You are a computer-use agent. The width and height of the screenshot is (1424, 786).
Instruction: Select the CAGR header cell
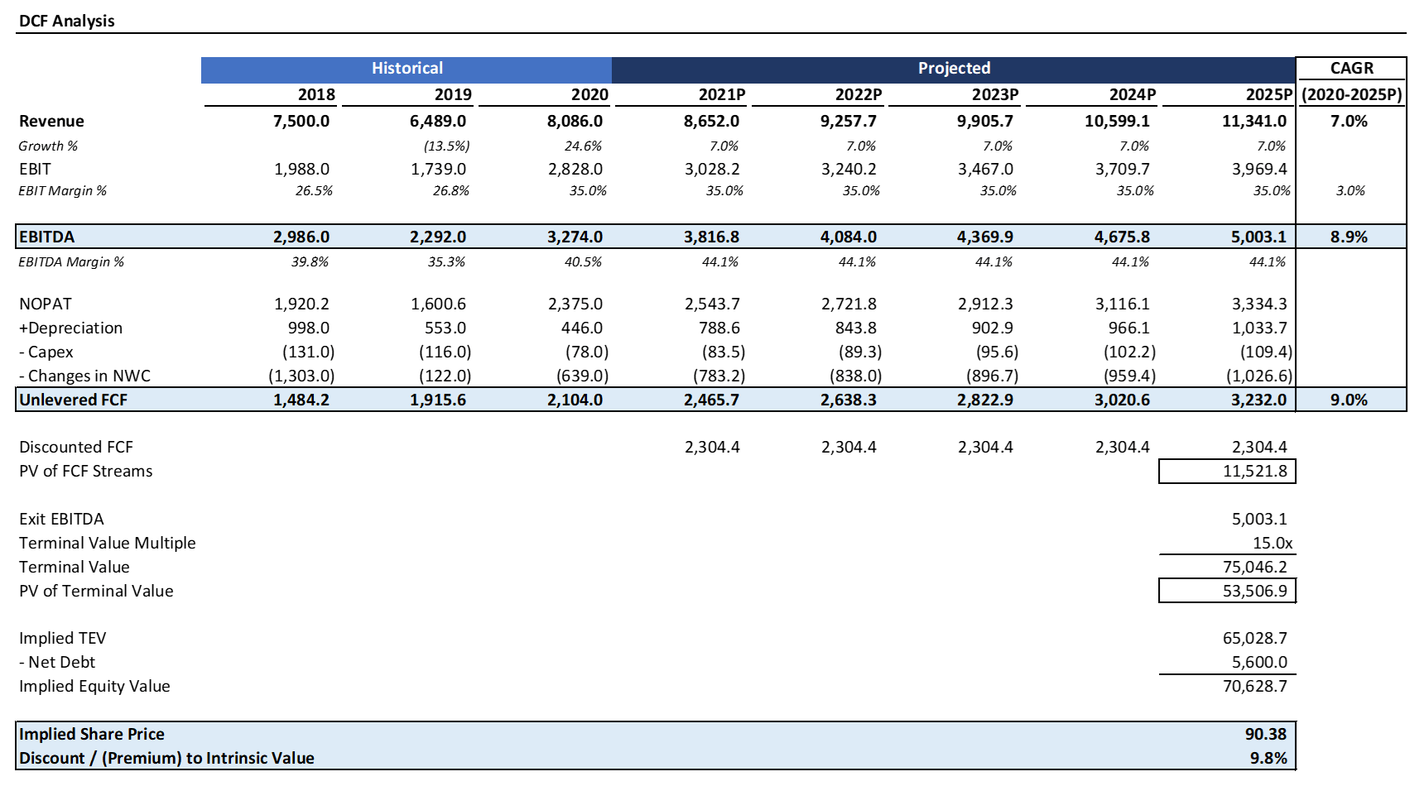(x=1351, y=69)
